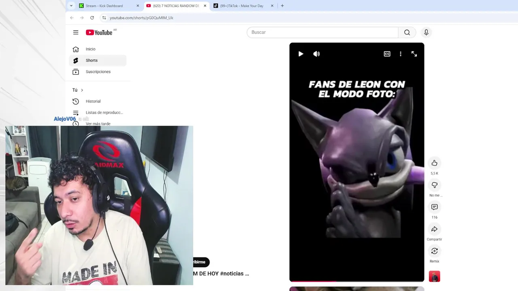Image resolution: width=518 pixels, height=291 pixels.
Task: Go back in browser history
Action: 72,18
